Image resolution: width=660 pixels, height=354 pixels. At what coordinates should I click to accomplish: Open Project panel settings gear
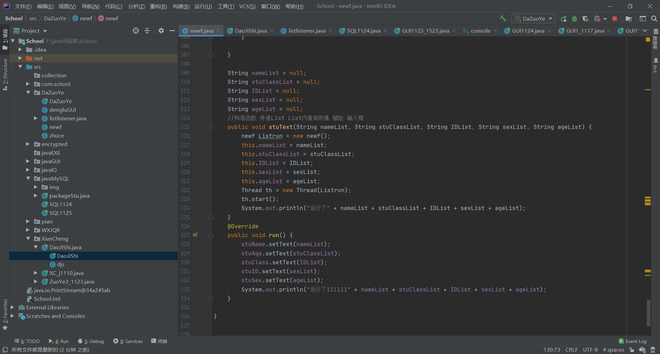click(x=161, y=31)
